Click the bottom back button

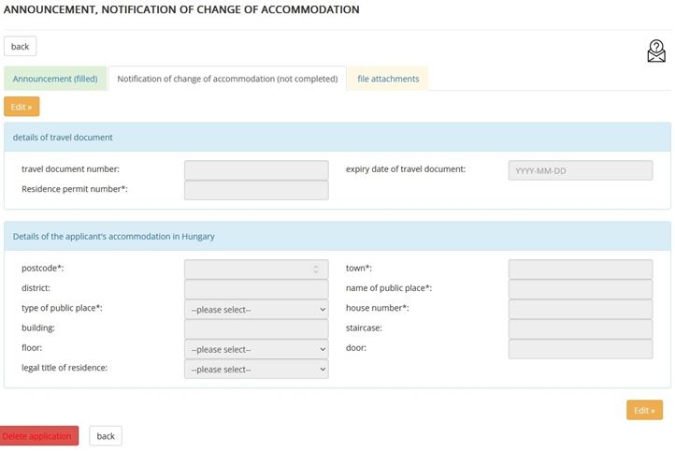coord(106,436)
